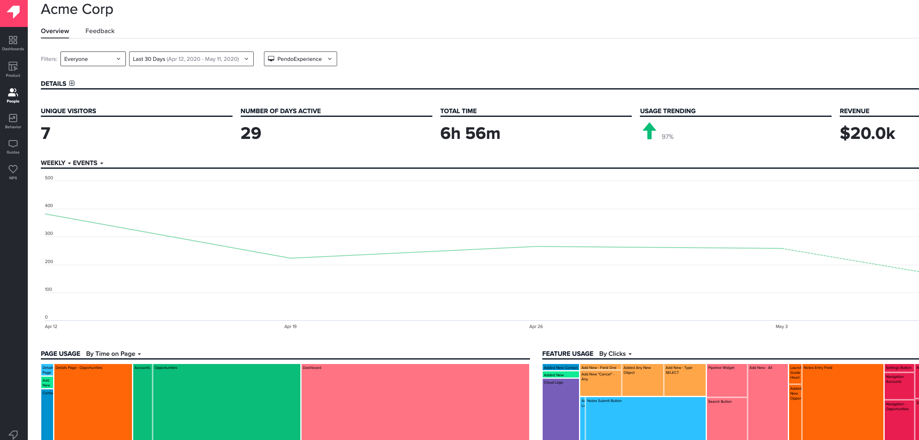Click the Total Time value 6h 56m
This screenshot has width=919, height=440.
(x=470, y=133)
